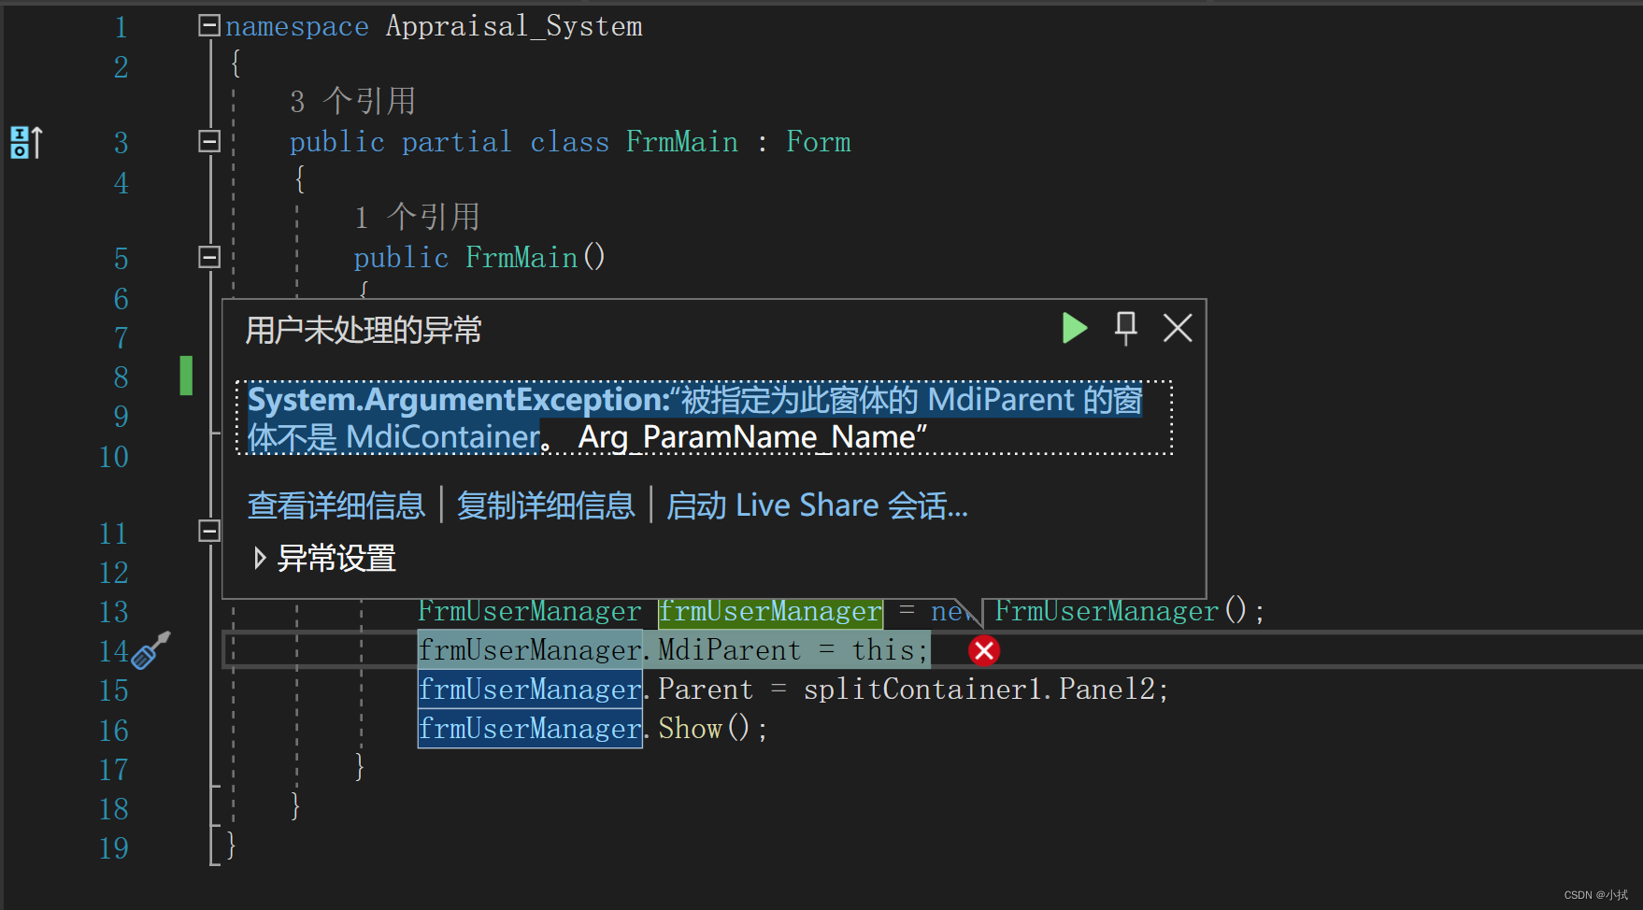Close the exception dialog
The height and width of the screenshot is (910, 1643).
click(x=1178, y=328)
